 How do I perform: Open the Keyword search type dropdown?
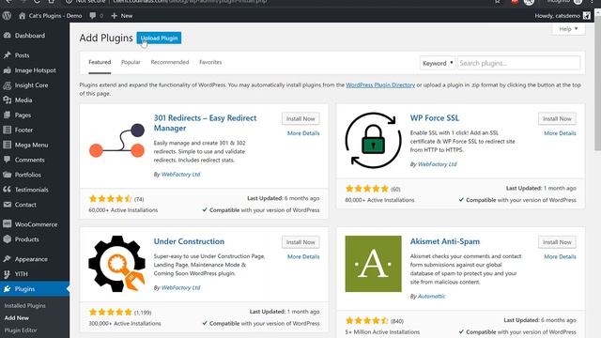point(438,63)
